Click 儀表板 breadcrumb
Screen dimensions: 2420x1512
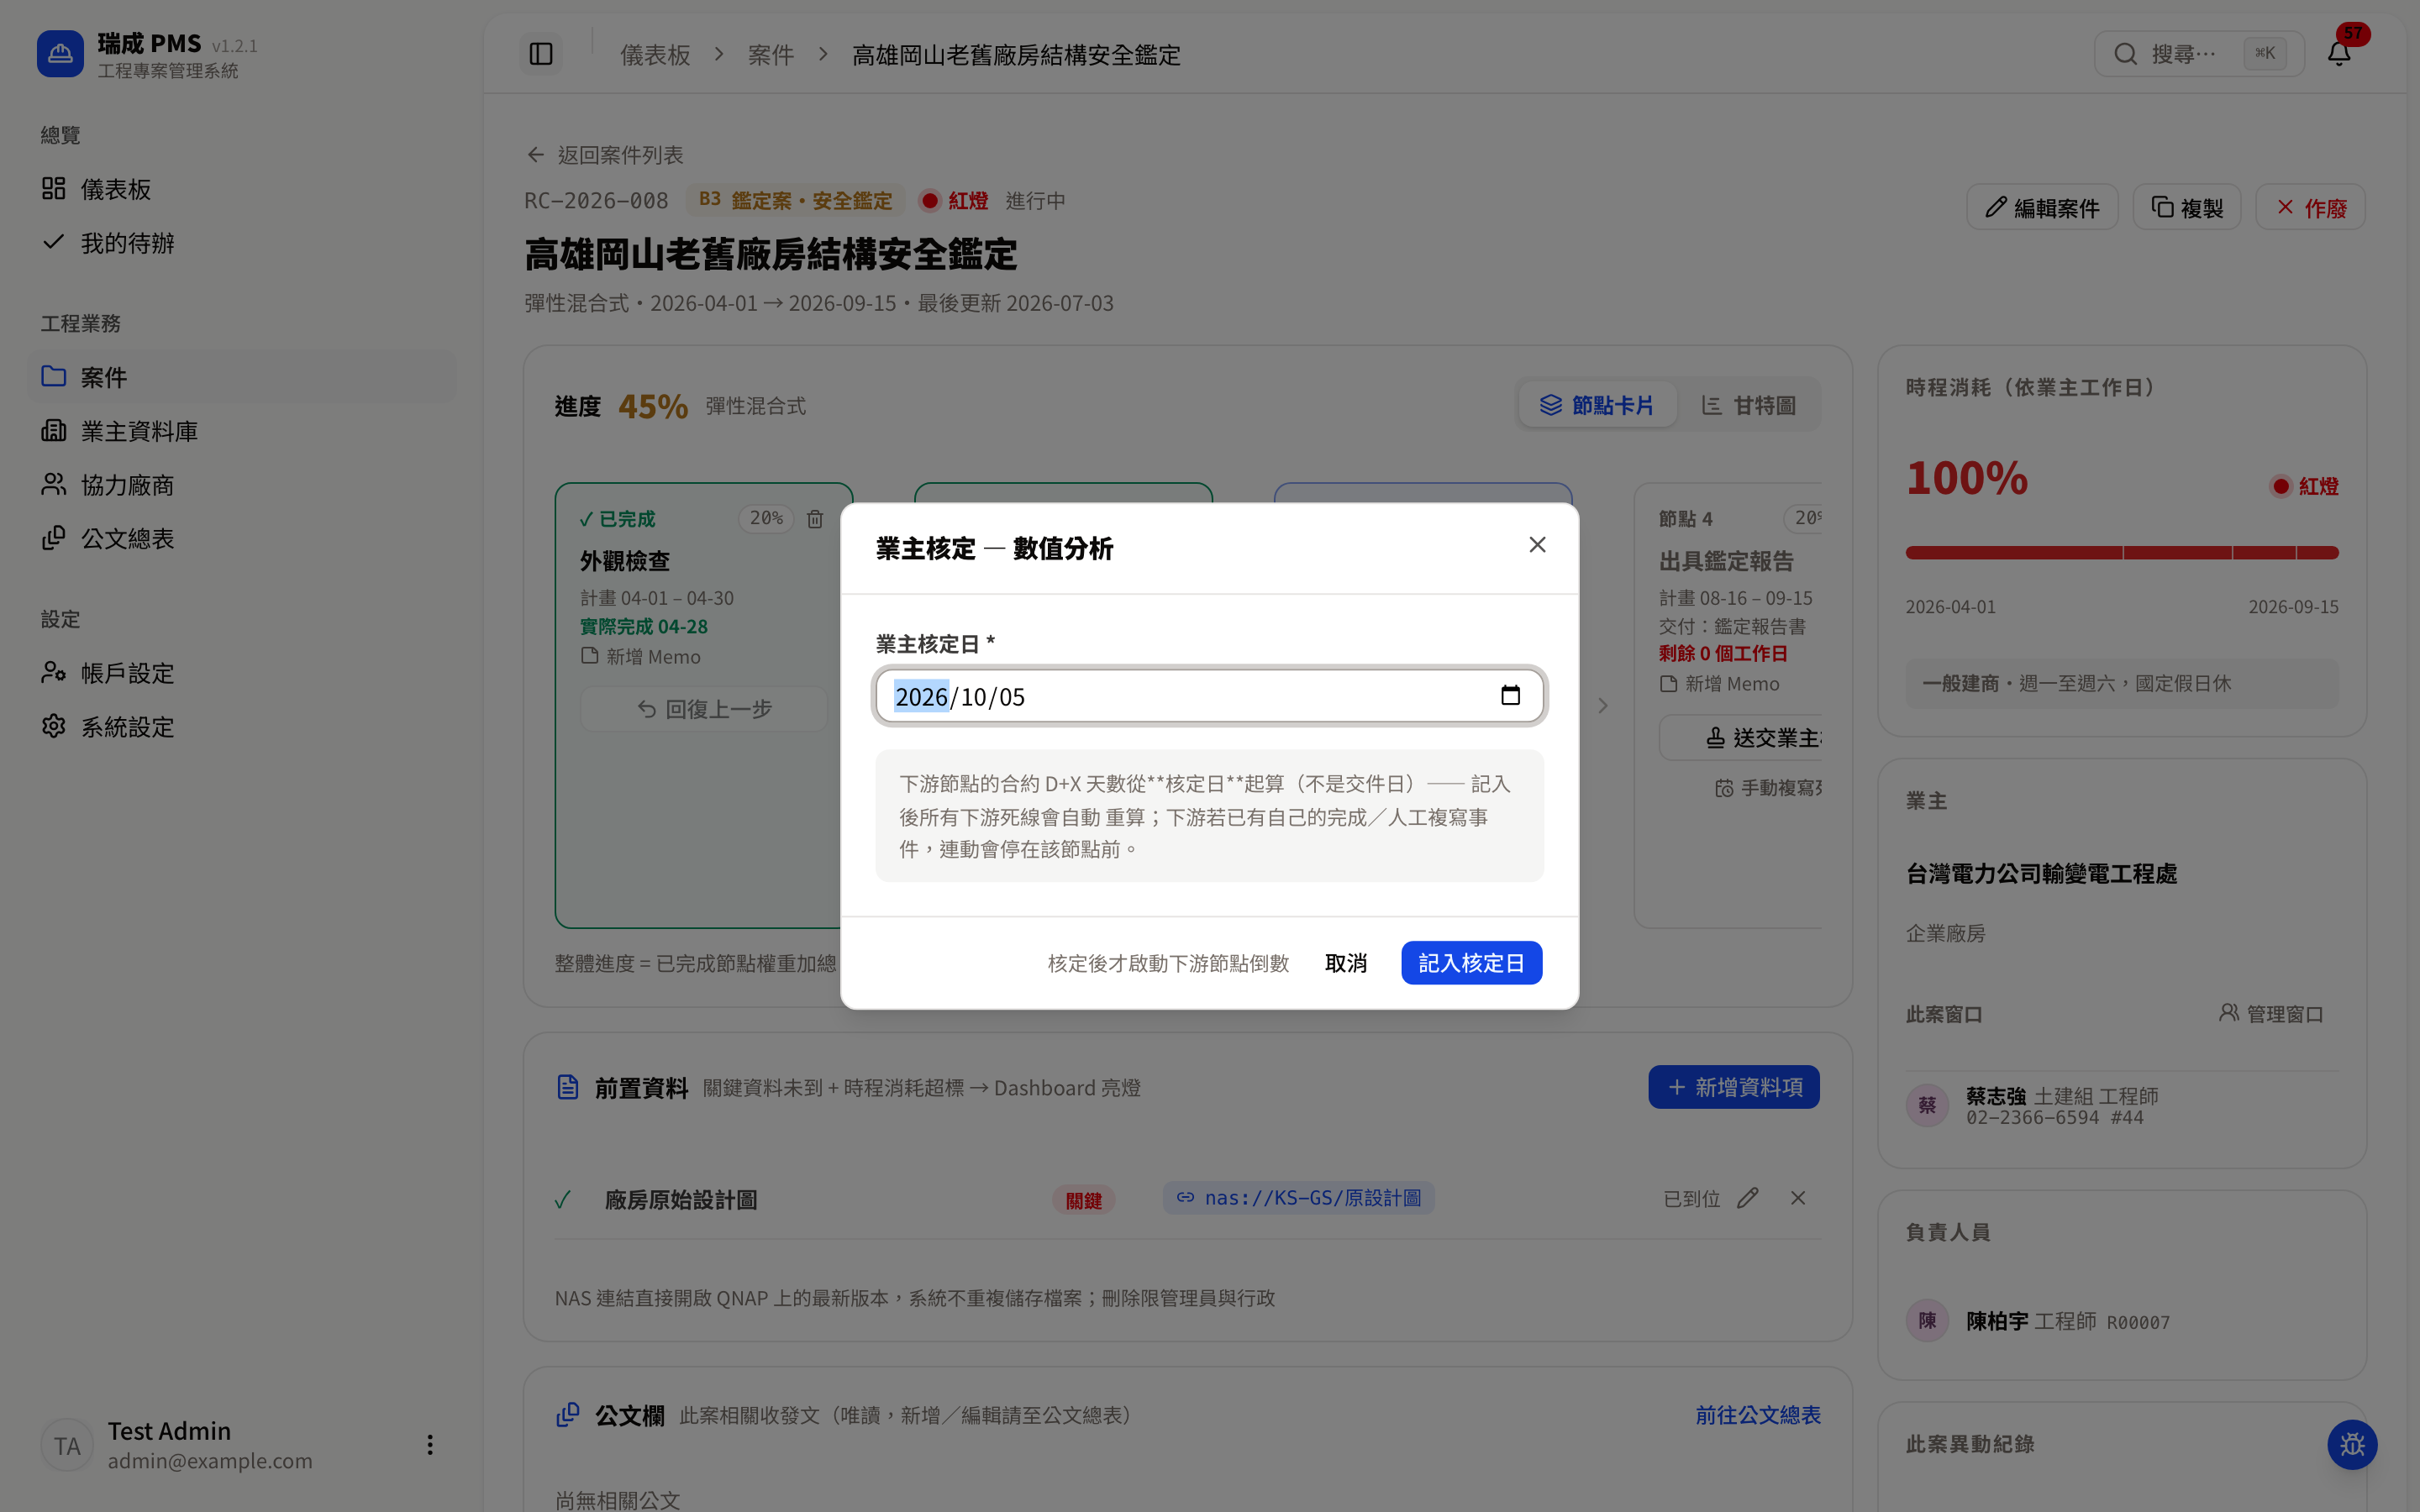coord(655,55)
